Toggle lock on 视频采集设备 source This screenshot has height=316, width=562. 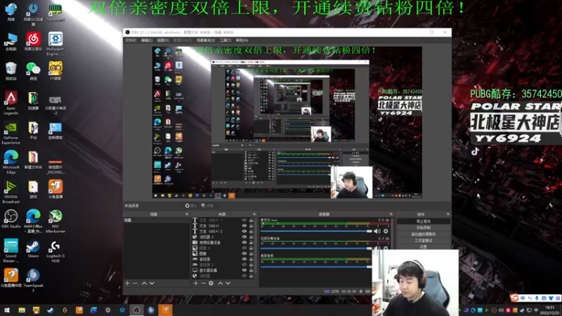251,242
